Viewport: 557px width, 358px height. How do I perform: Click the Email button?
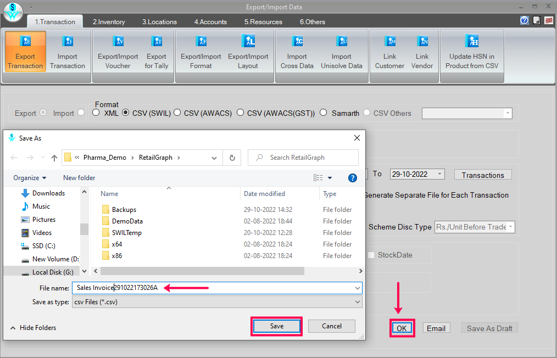pyautogui.click(x=436, y=328)
